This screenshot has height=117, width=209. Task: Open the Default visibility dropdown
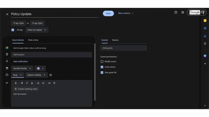(36, 75)
